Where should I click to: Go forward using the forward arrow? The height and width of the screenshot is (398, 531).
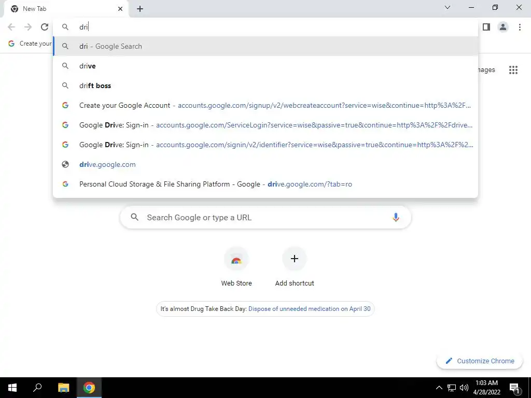[28, 27]
